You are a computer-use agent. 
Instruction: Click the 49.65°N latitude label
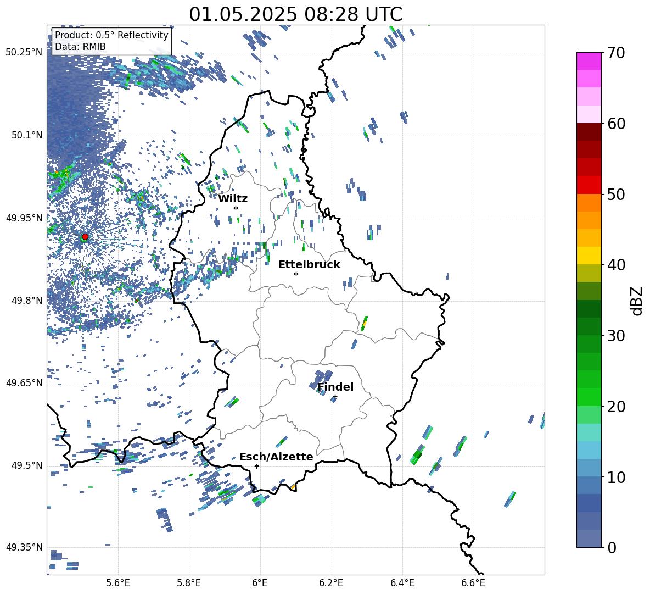tap(24, 382)
